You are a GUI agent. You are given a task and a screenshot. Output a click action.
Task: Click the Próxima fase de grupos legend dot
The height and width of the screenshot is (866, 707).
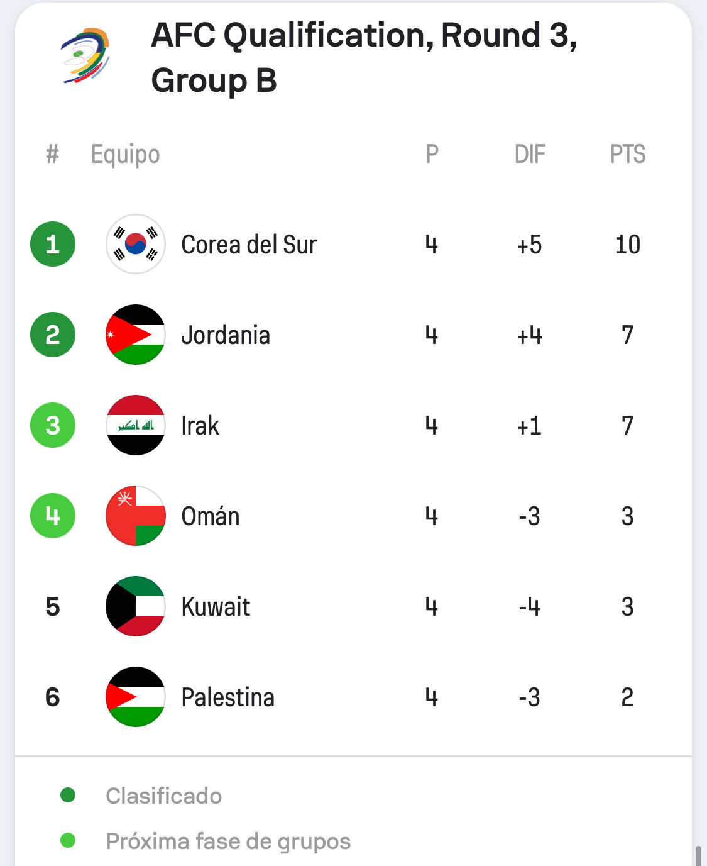(x=68, y=840)
